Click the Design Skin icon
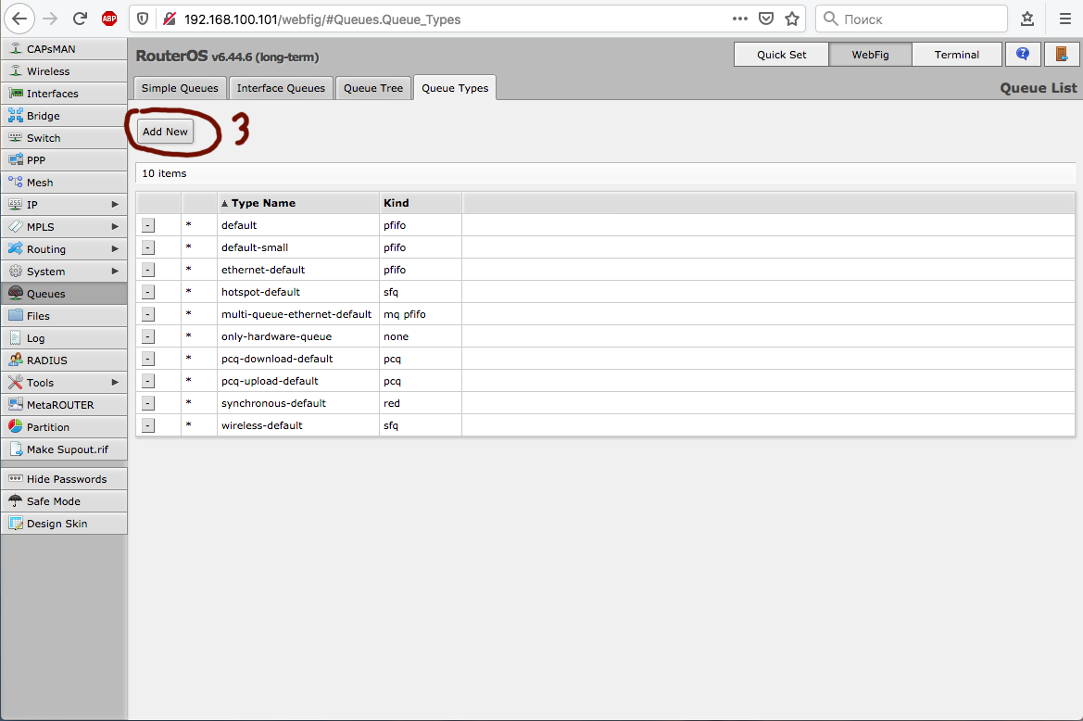The width and height of the screenshot is (1083, 721). pyautogui.click(x=15, y=524)
